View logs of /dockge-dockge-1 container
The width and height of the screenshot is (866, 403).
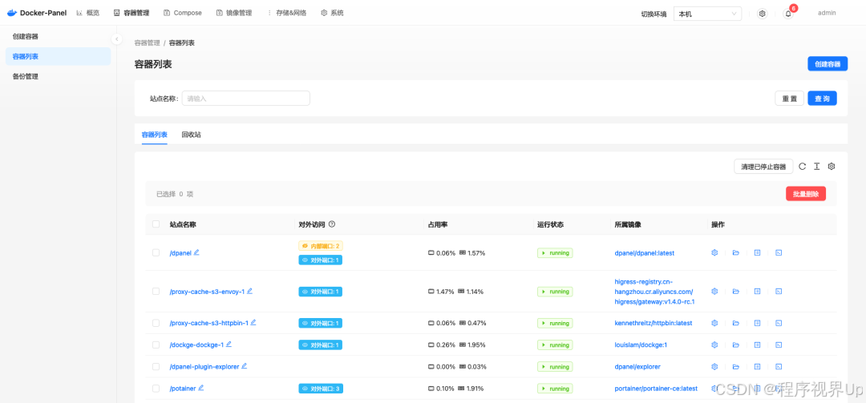[x=757, y=345]
